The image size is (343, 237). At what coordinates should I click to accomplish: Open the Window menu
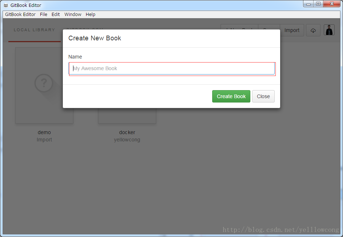point(73,15)
